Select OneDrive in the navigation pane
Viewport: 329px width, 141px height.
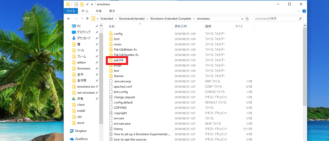pos(81,139)
